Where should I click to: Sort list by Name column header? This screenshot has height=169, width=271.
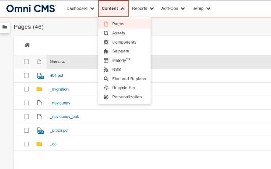(x=55, y=62)
